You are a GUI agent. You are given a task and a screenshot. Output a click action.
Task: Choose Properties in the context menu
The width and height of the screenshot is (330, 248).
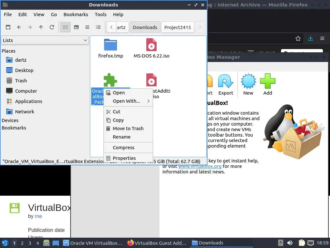[128, 158]
